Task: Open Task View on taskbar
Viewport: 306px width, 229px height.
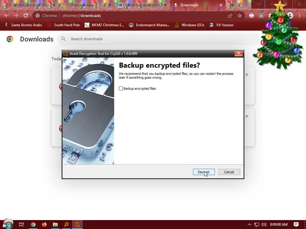Action: click(x=22, y=225)
